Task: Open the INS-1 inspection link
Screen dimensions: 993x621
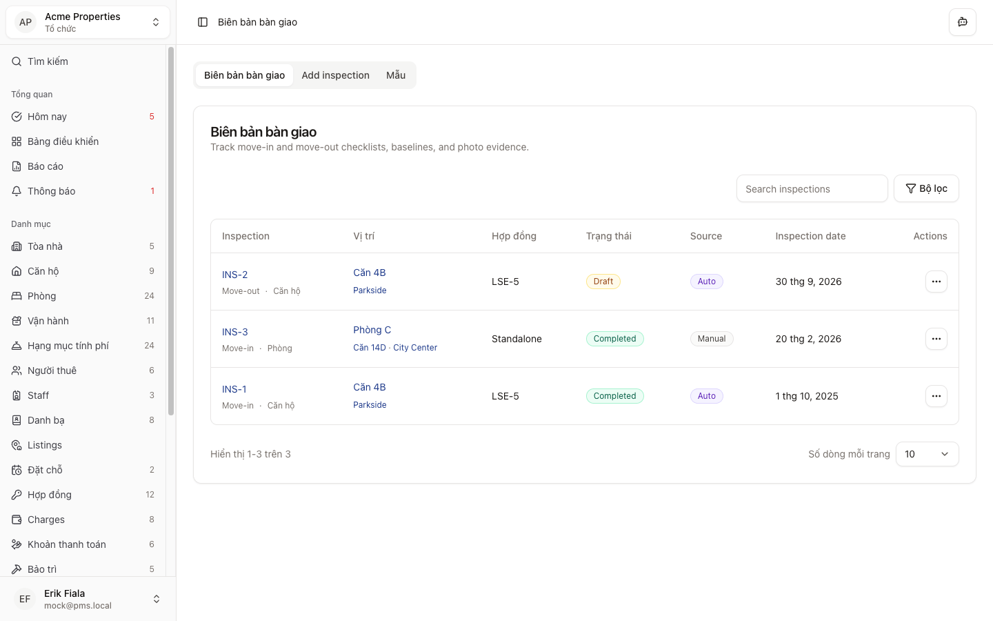Action: coord(234,389)
